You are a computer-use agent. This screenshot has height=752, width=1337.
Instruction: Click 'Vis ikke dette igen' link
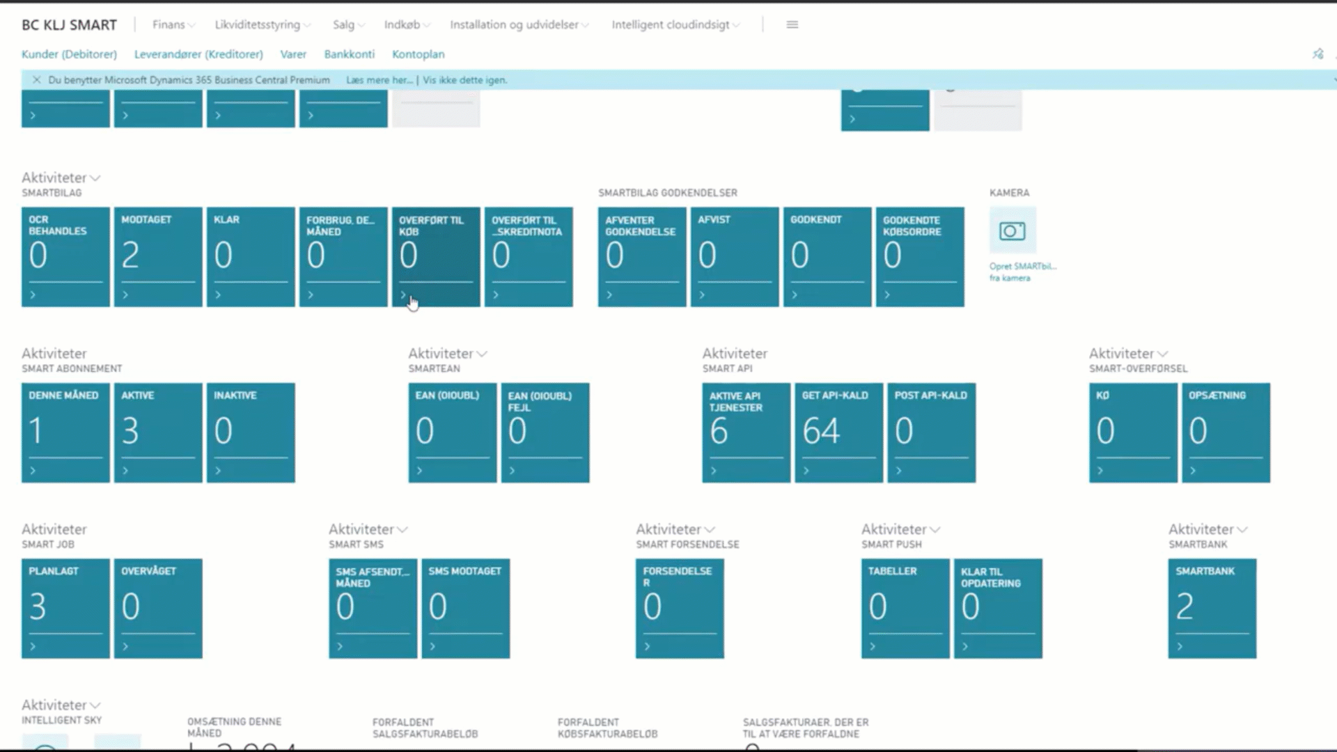[x=464, y=80]
